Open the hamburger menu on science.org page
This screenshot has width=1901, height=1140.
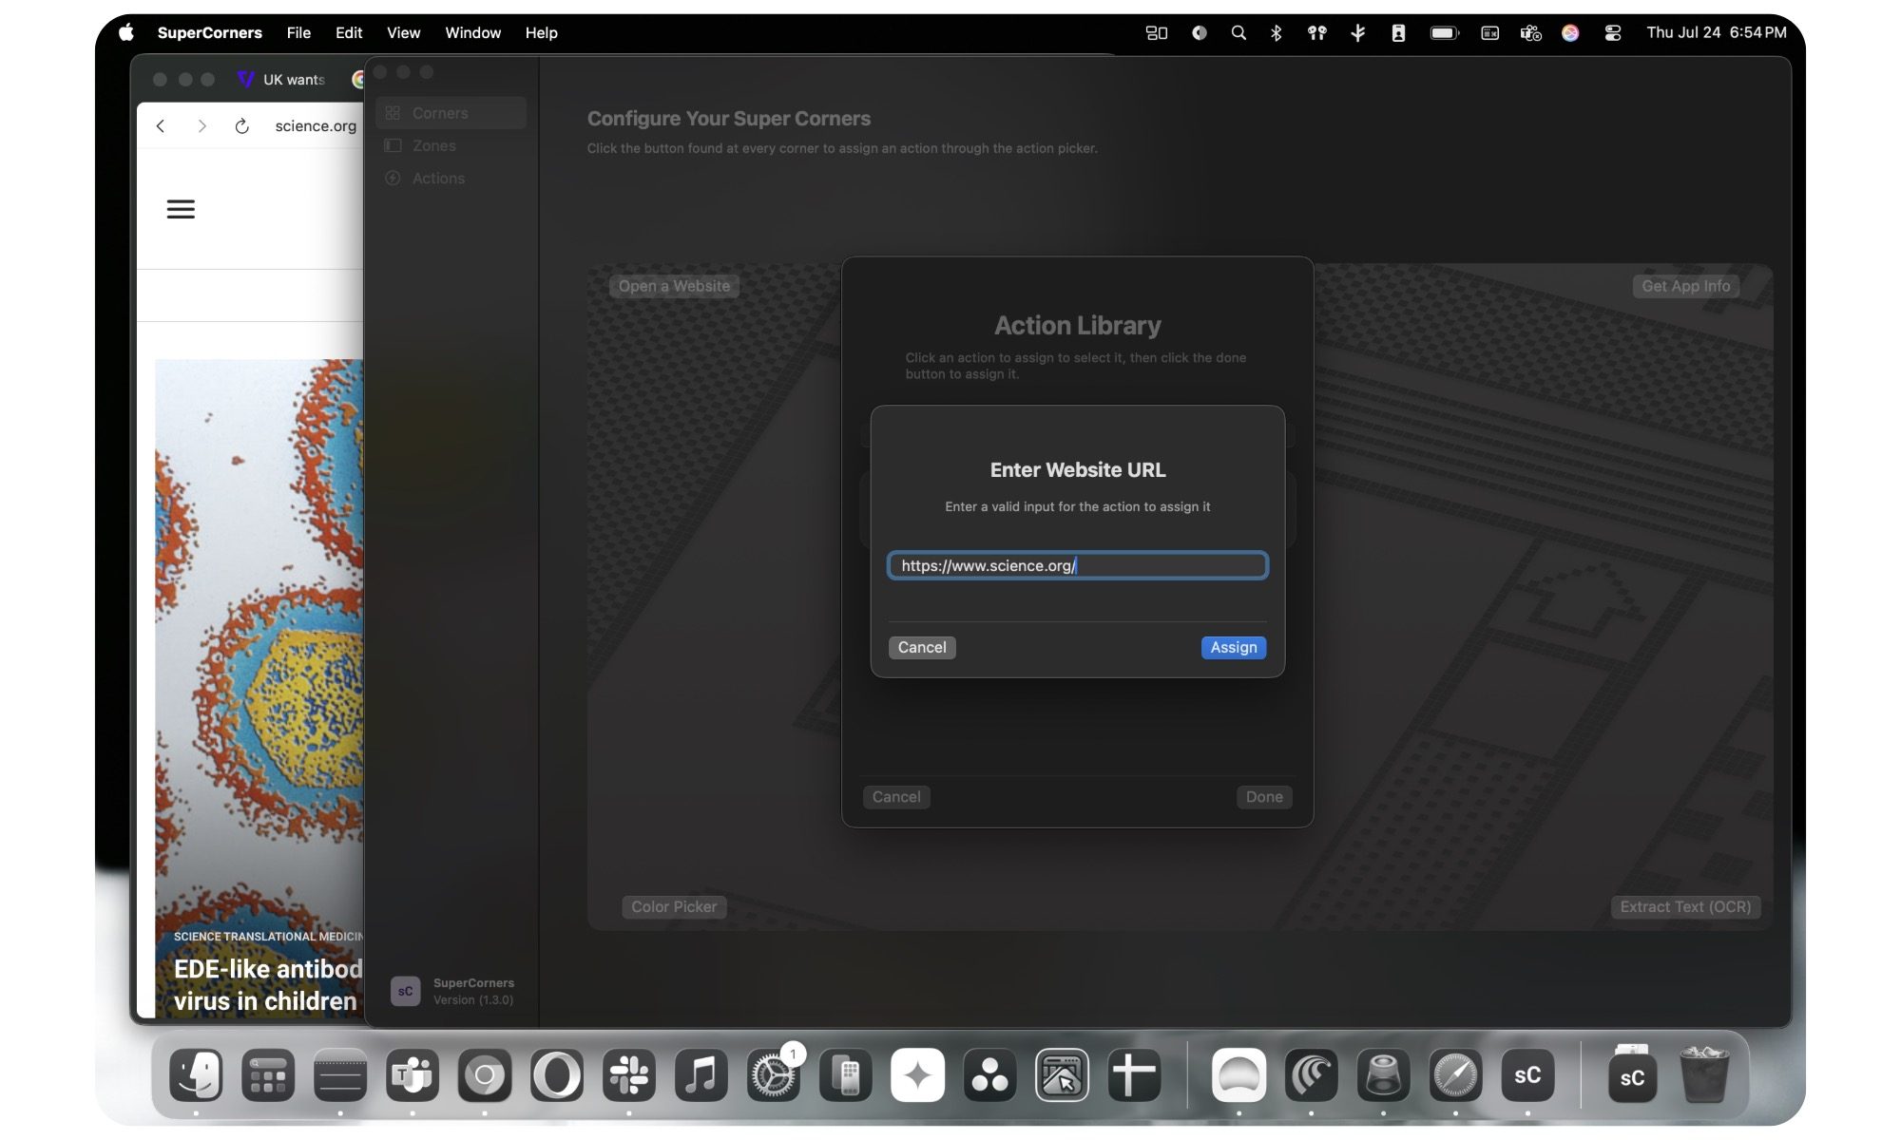[181, 209]
